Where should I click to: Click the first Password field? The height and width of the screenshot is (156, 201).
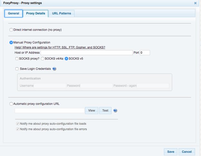coord(96,86)
